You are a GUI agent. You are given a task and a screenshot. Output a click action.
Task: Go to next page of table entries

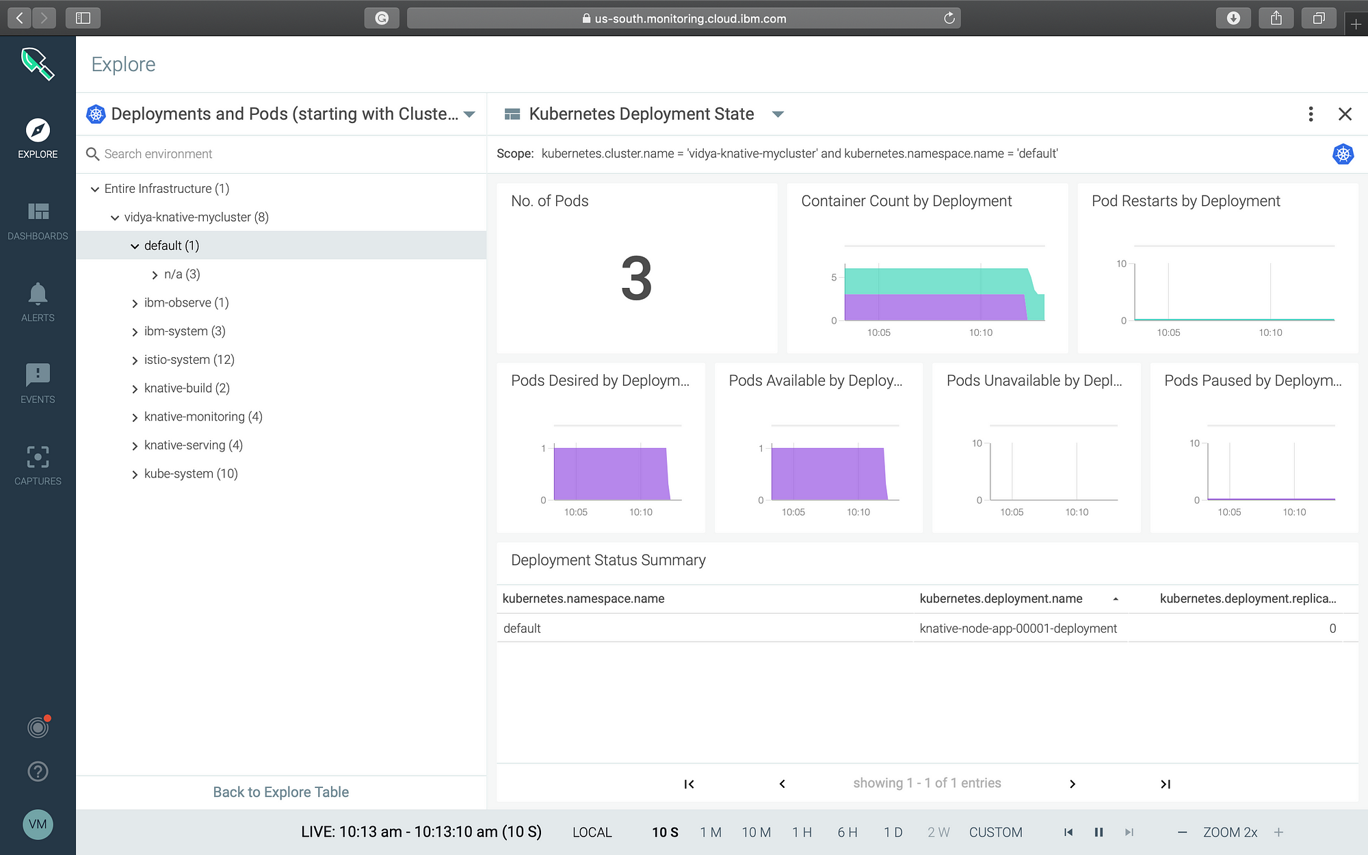[1072, 784]
